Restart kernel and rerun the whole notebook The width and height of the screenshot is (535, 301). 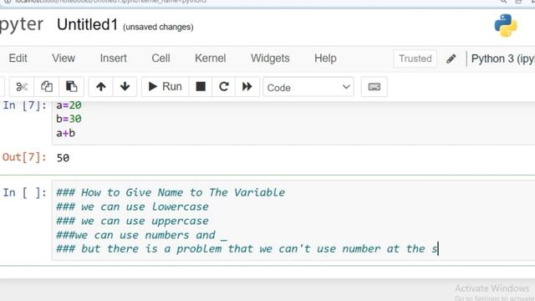tap(247, 87)
